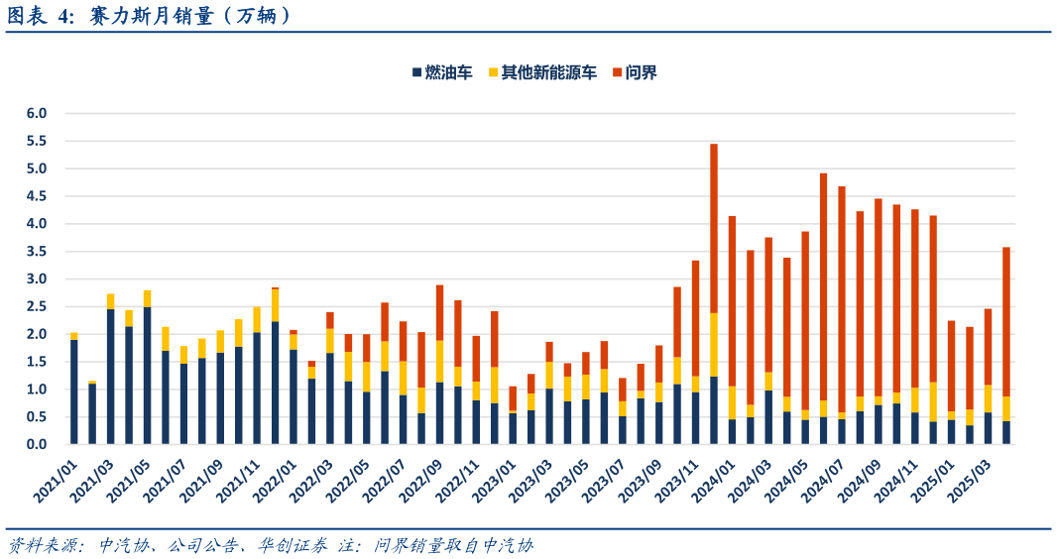Click the yellow 其他新能源车 legend swatch
This screenshot has height=559, width=1057.
click(x=492, y=72)
